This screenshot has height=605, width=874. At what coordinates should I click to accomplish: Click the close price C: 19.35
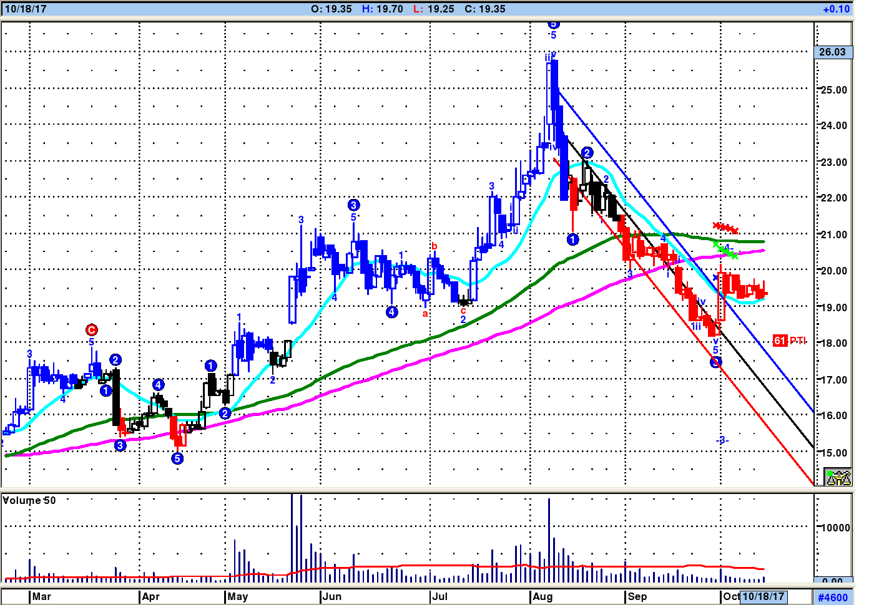click(x=485, y=9)
